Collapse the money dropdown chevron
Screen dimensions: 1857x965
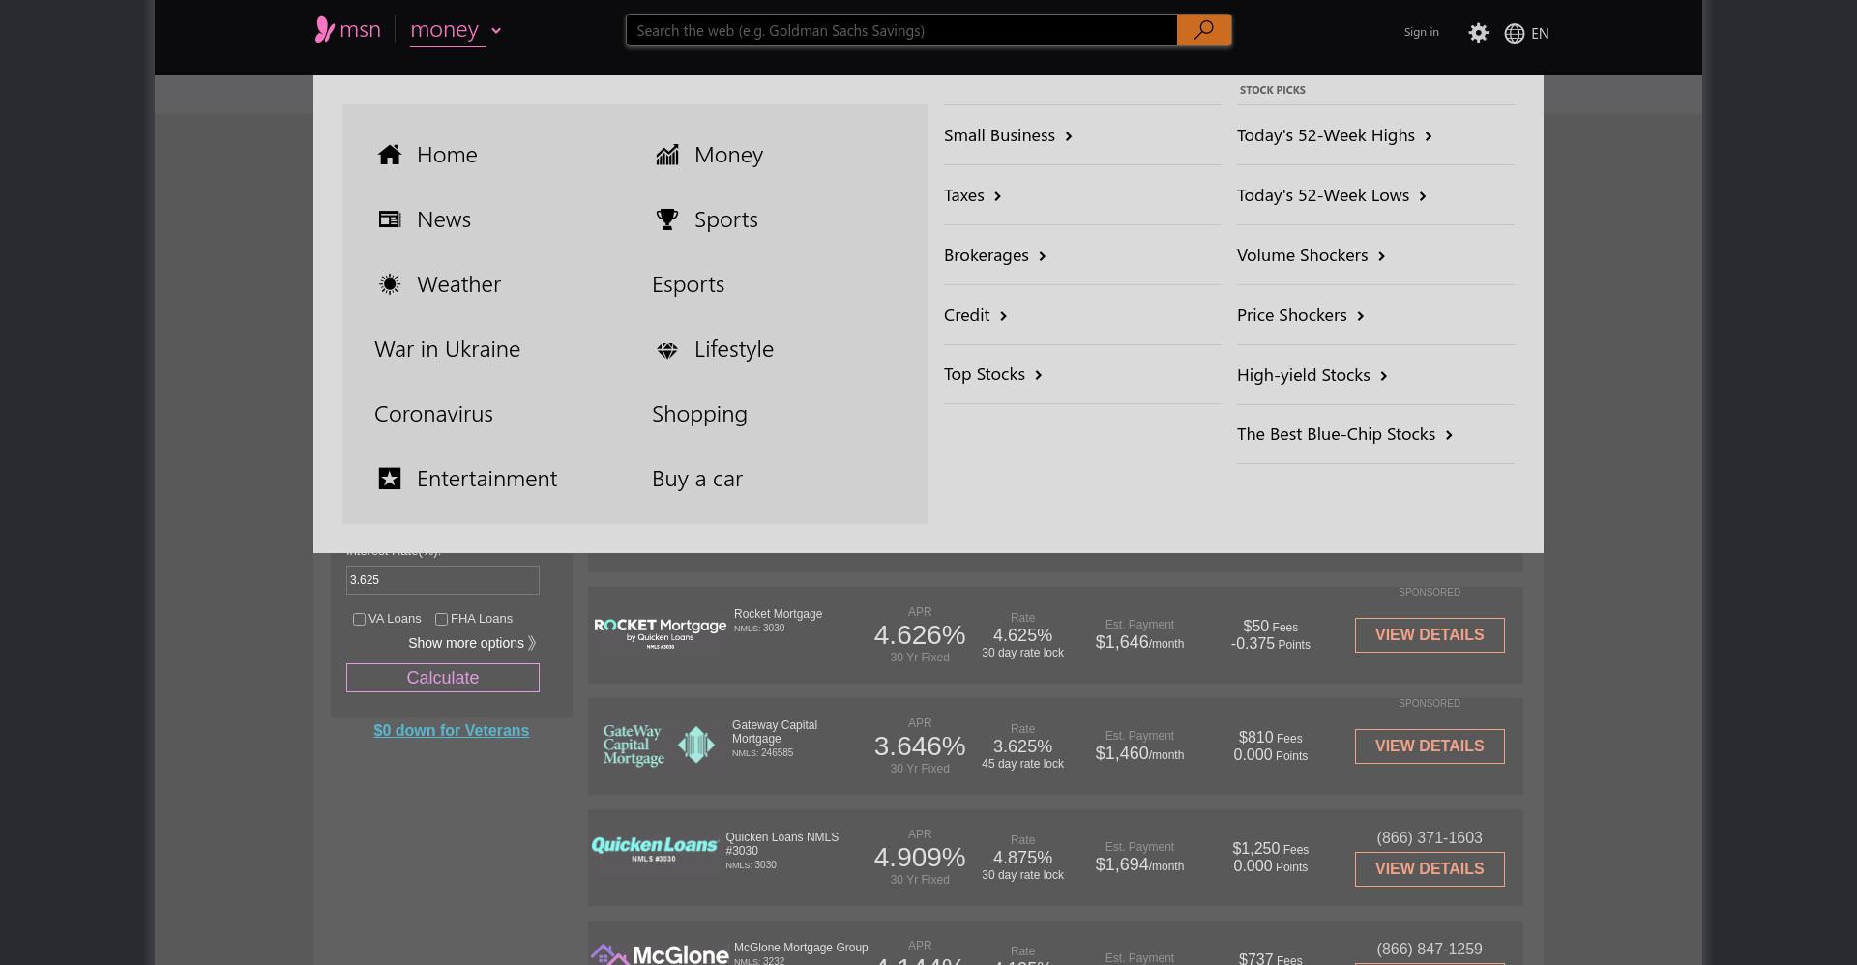pos(496,31)
